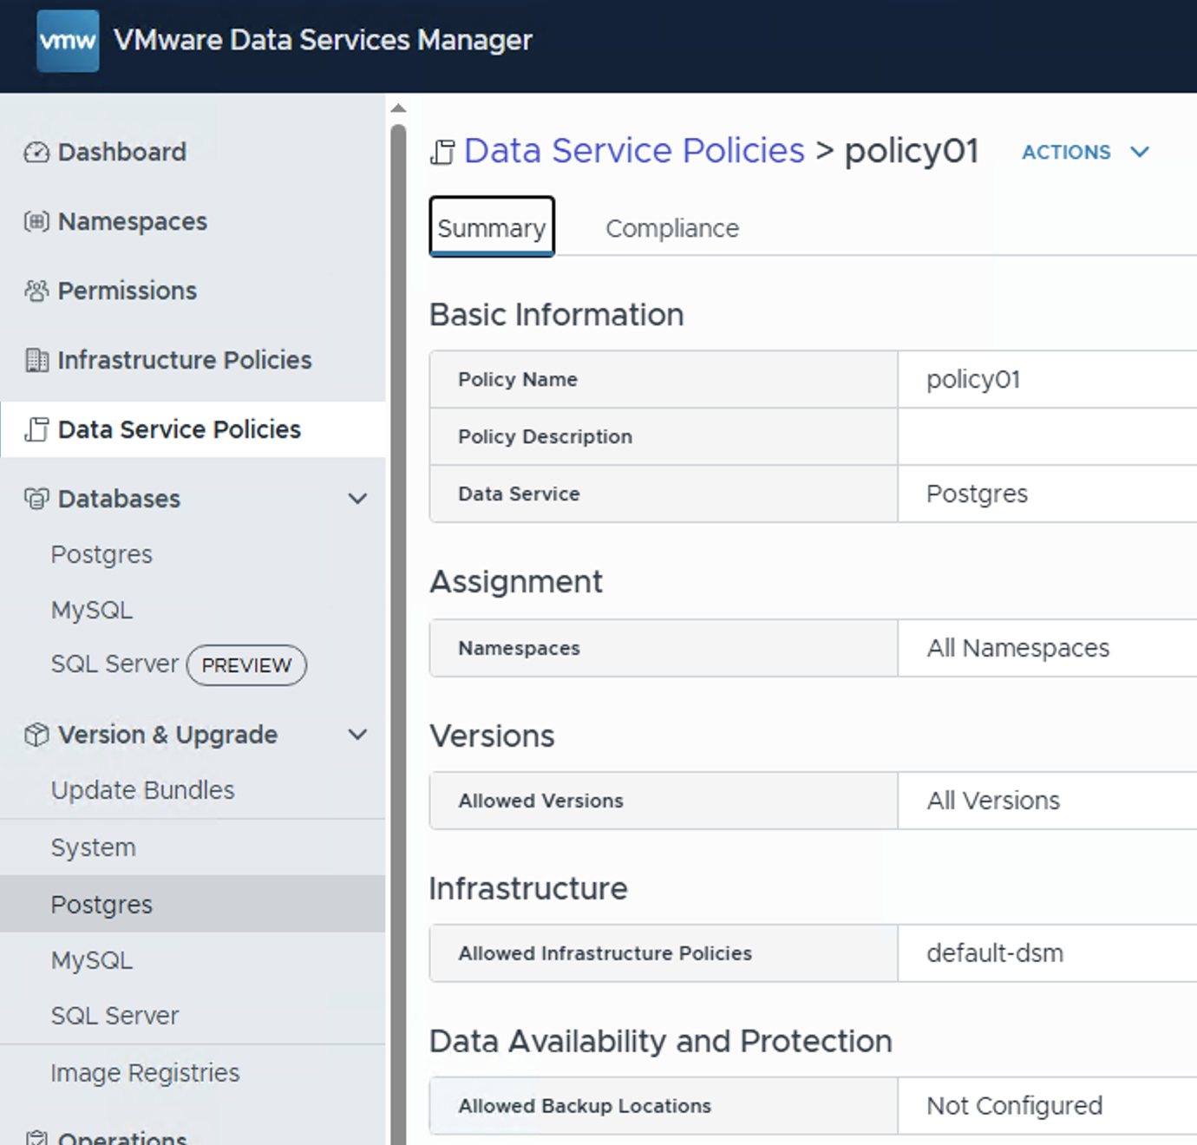Click the VMware vmw logo icon
Image resolution: width=1197 pixels, height=1145 pixels.
pos(68,41)
